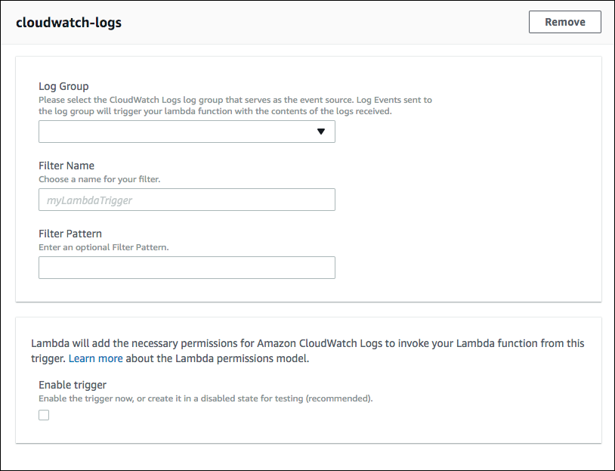615x471 pixels.
Task: Click the "Choose a name for your filter" hint
Action: point(99,179)
